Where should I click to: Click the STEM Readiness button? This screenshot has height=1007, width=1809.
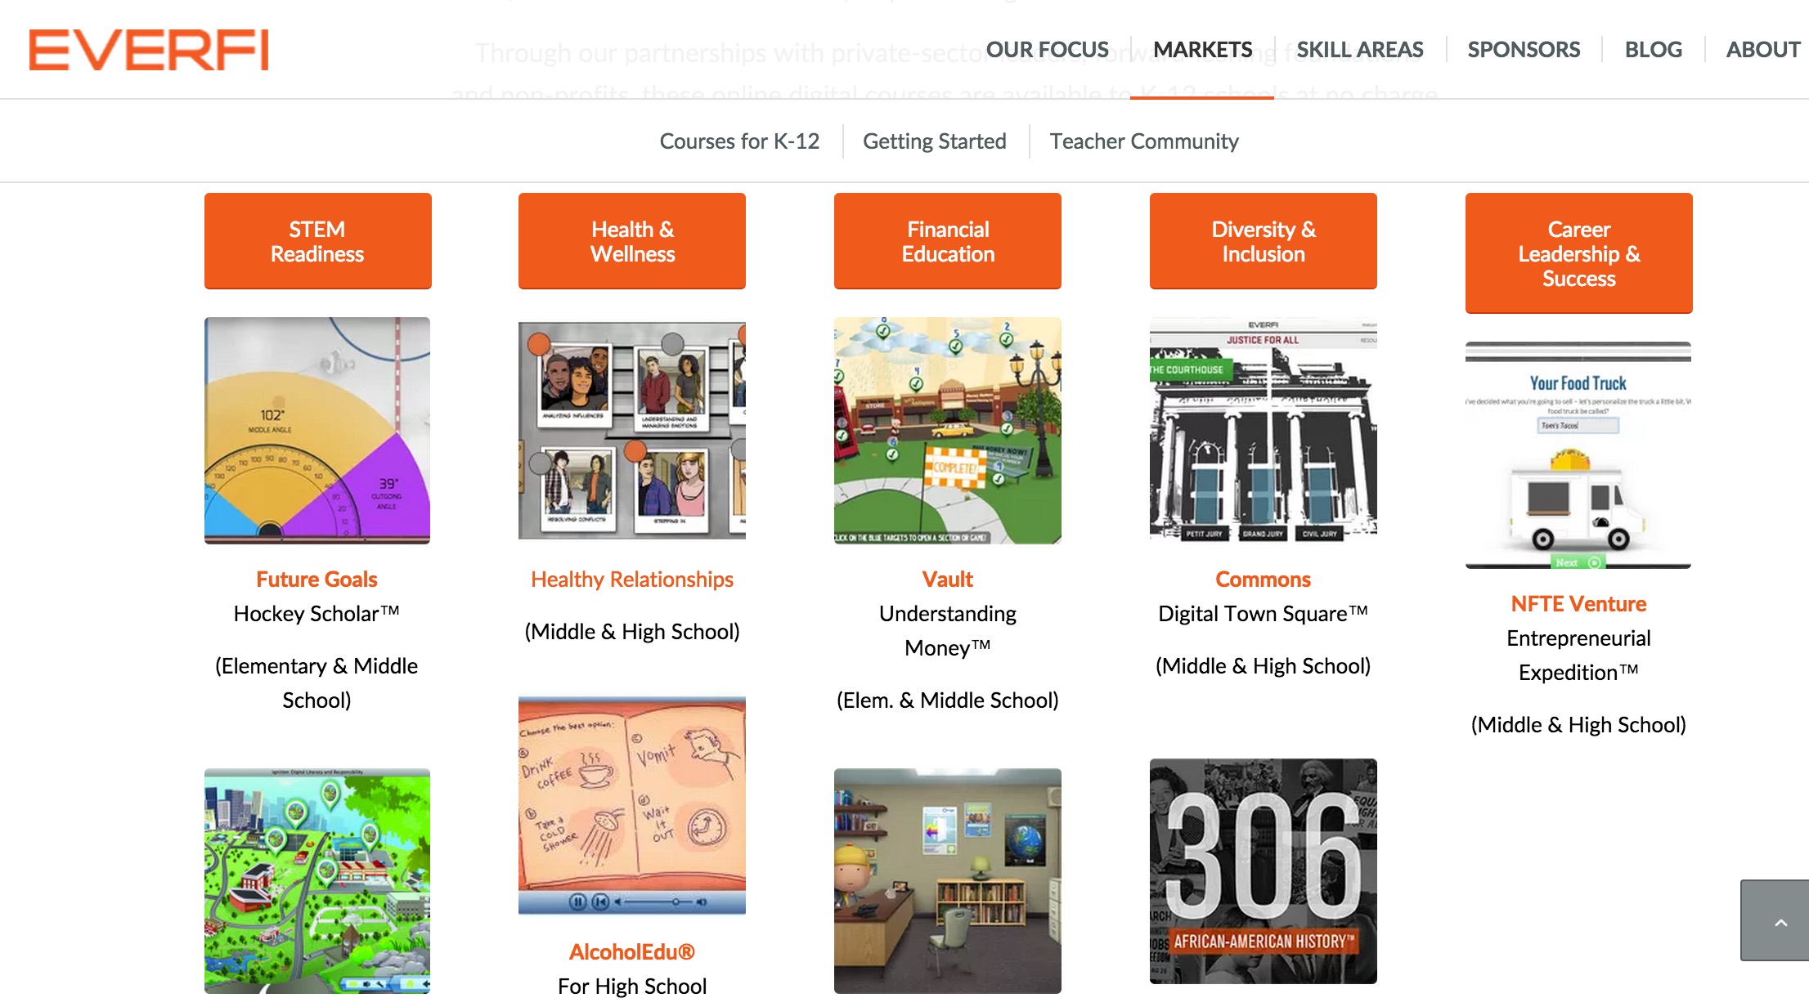(x=318, y=241)
